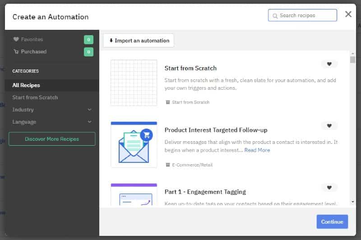The image size is (361, 240).
Task: Click the E-Commerce/Retail category tag
Action: pyautogui.click(x=192, y=165)
